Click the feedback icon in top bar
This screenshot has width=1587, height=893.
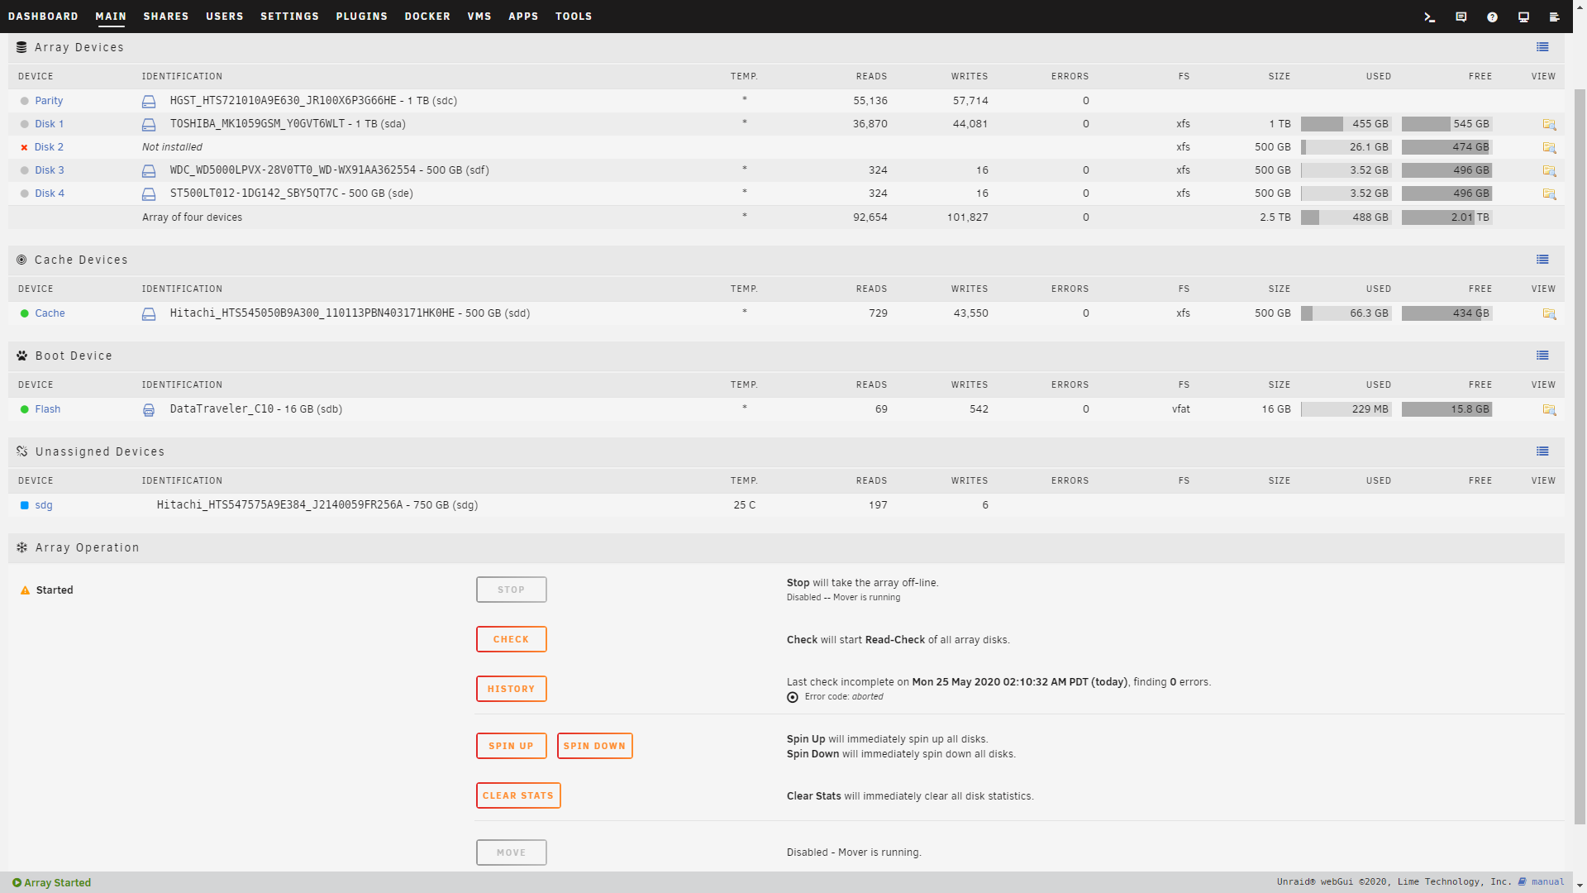[1461, 17]
